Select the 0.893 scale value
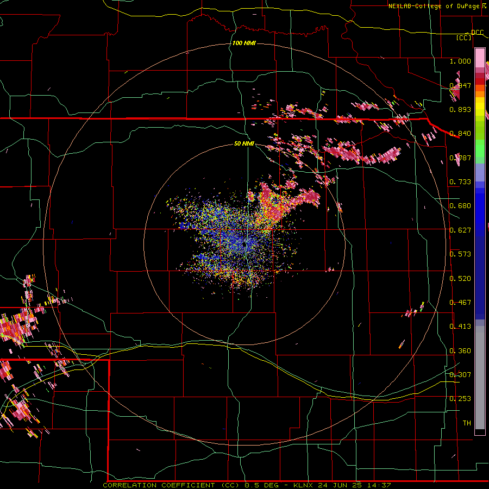The width and height of the screenshot is (489, 489). tap(460, 109)
